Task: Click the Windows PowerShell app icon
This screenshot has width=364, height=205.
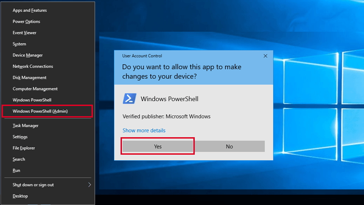Action: click(130, 99)
